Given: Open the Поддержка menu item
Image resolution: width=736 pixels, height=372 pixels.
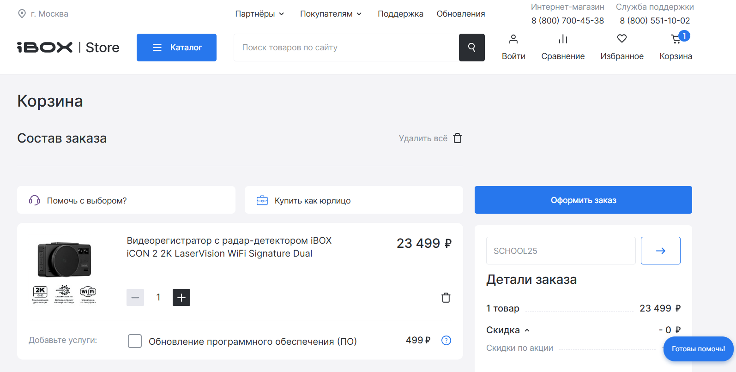Looking at the screenshot, I should [x=400, y=14].
